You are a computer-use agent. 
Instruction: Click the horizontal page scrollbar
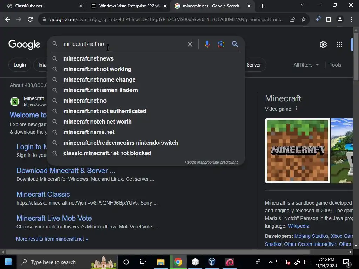(158, 252)
